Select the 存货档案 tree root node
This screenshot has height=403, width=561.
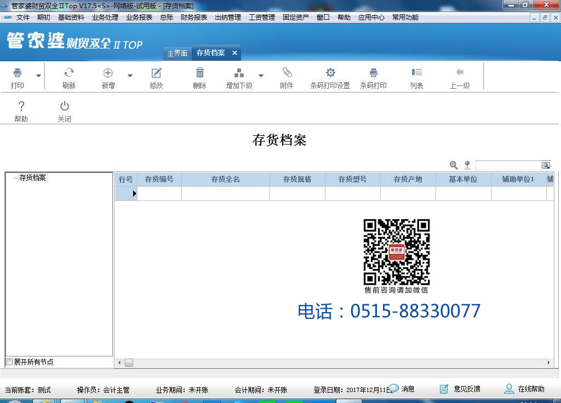point(32,178)
